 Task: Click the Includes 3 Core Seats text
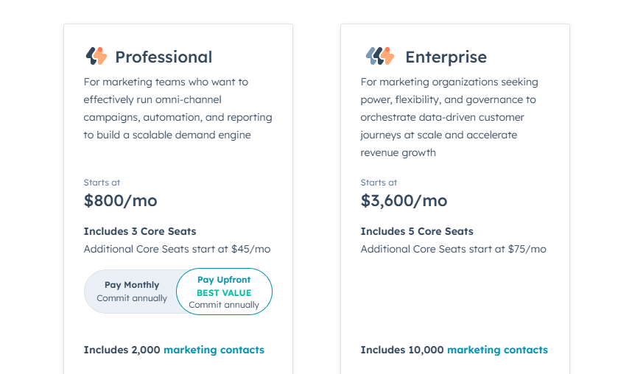point(140,231)
